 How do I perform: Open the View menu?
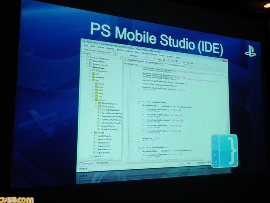click(x=101, y=47)
